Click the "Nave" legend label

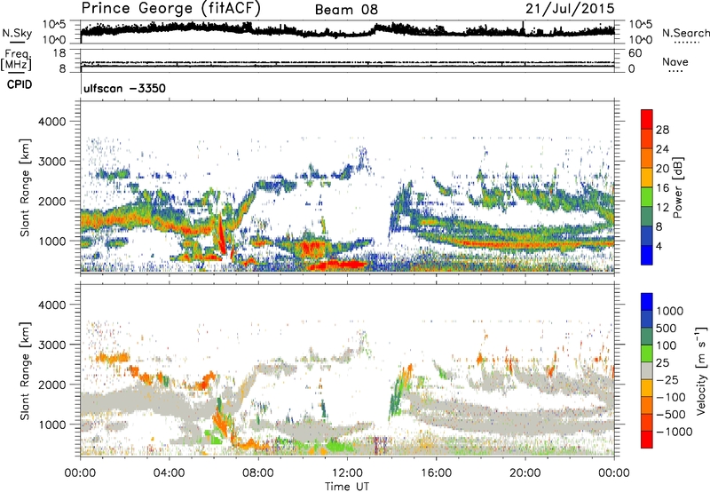point(675,62)
